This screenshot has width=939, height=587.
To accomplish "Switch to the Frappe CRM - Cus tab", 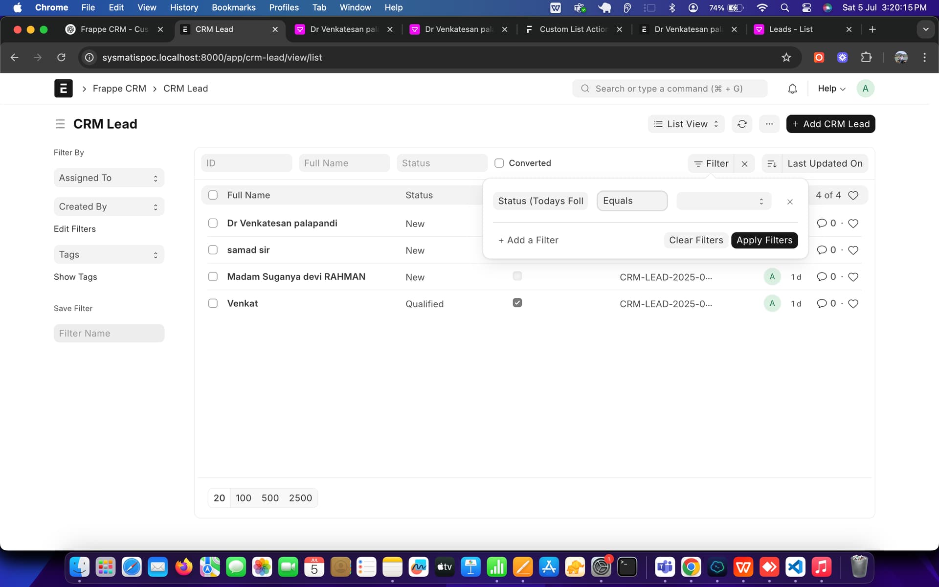I will [x=114, y=29].
